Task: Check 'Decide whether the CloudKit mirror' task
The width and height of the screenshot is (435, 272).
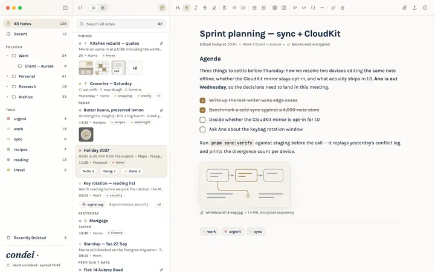Action: [202, 120]
